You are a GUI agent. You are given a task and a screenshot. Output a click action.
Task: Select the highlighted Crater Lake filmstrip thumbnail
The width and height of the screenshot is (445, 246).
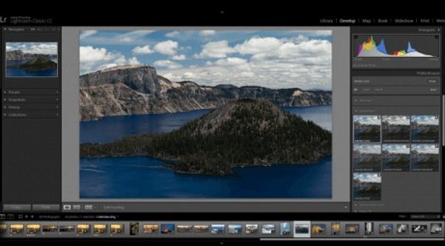302,229
